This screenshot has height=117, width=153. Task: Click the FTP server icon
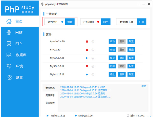(x=9, y=44)
